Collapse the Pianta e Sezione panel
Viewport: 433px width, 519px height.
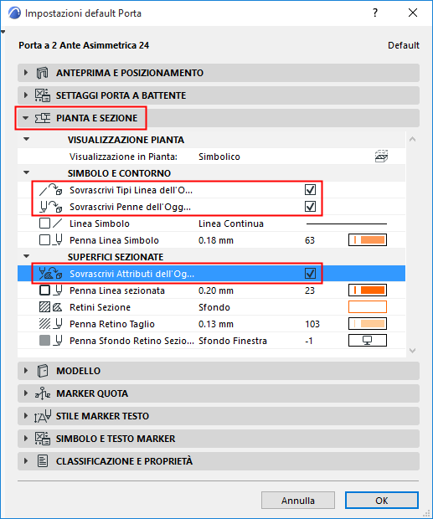point(25,118)
